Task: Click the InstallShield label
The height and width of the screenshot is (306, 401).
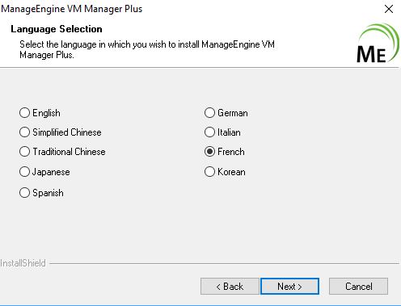Action: pyautogui.click(x=23, y=263)
